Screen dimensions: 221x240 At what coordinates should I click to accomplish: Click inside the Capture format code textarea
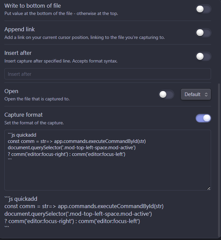click(x=108, y=160)
